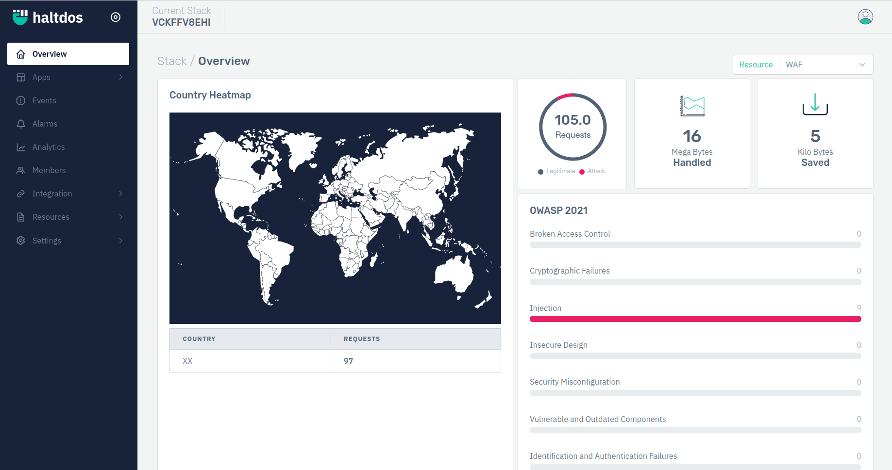Screen dimensions: 892x470
Task: Toggle the Attack legend dot
Action: pyautogui.click(x=582, y=172)
